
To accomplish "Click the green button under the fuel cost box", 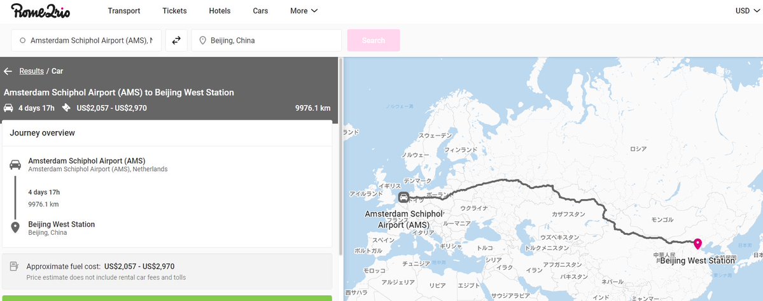I will click(x=167, y=298).
